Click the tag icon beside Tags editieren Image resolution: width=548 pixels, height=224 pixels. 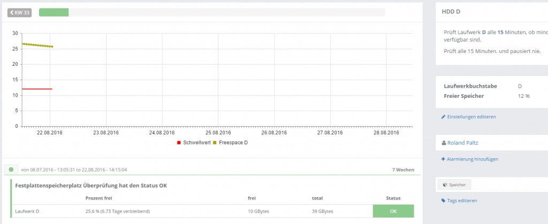click(443, 201)
